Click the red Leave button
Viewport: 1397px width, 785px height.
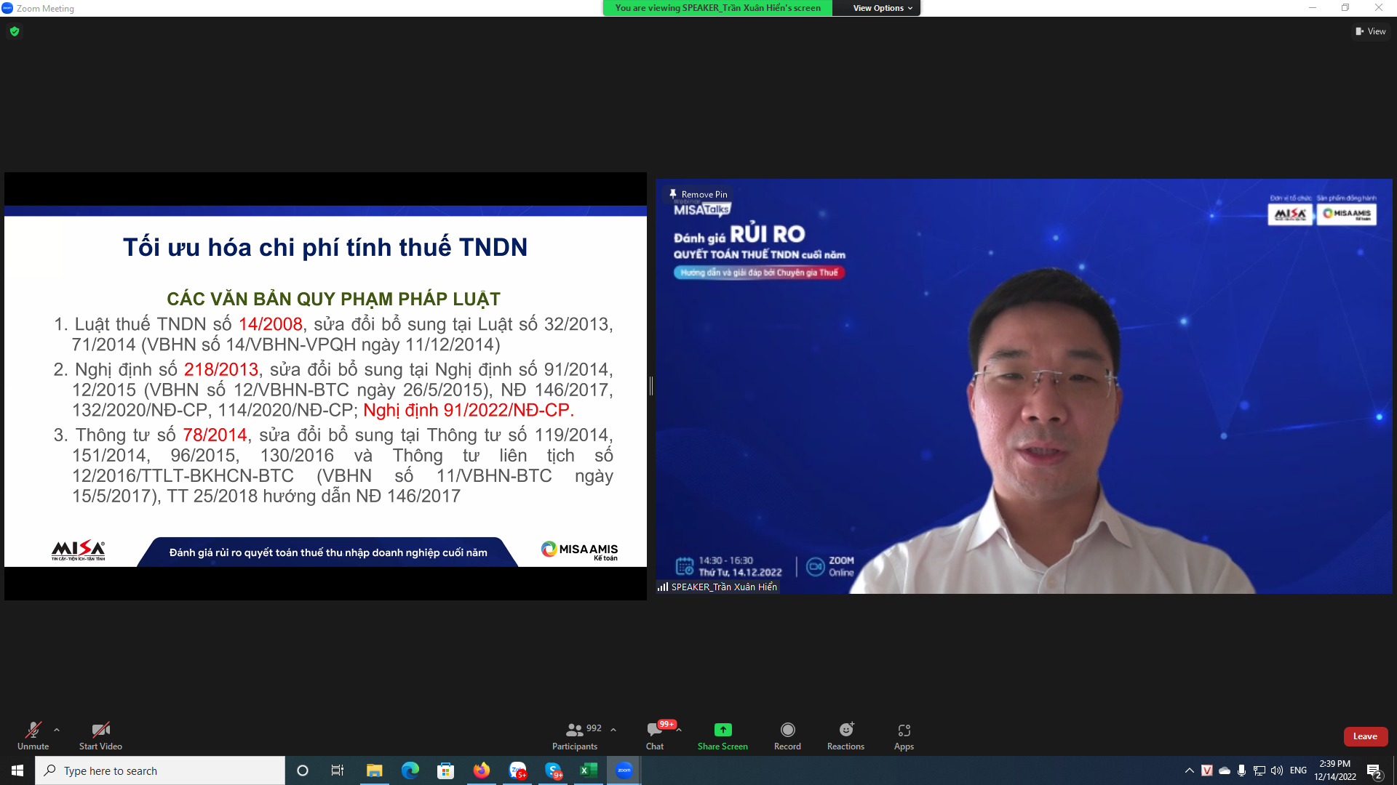[1365, 736]
